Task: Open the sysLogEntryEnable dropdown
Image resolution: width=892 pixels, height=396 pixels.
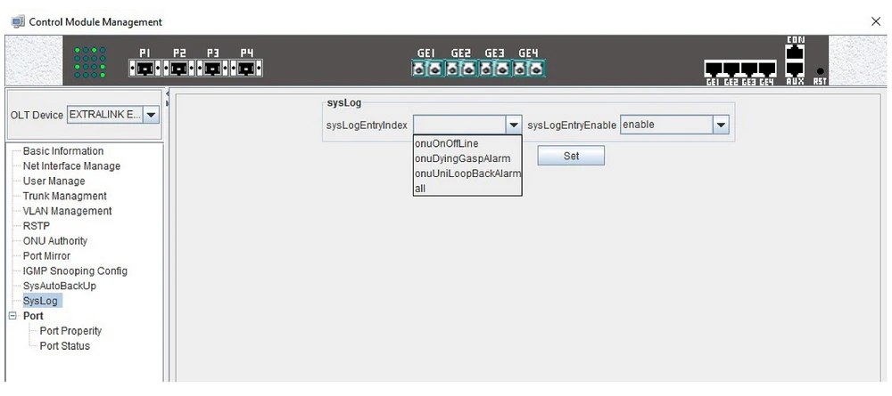Action: coord(722,125)
